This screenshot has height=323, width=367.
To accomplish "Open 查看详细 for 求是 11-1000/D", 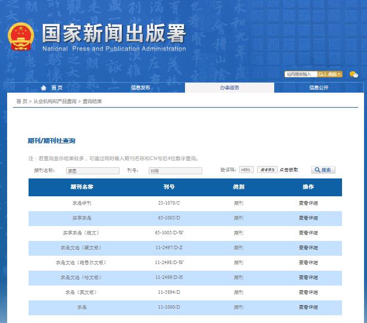I will point(308,308).
